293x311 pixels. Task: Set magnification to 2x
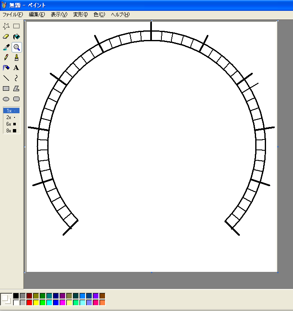tap(11, 117)
